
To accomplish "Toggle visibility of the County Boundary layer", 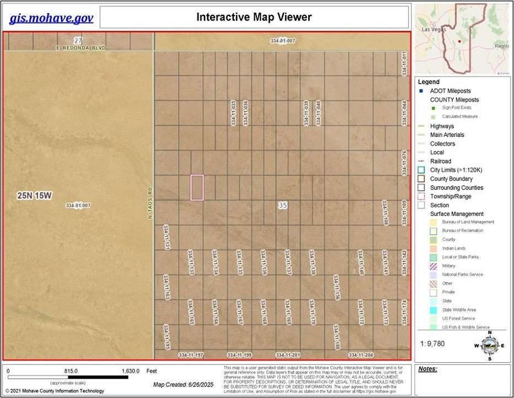I will tap(420, 179).
